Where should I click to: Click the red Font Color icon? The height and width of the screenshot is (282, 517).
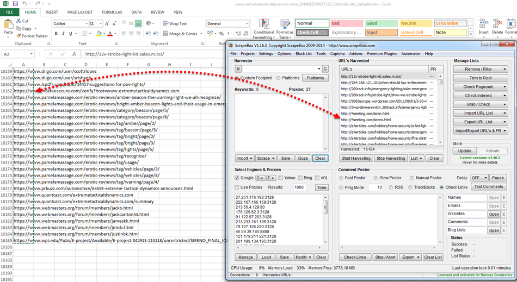coord(110,34)
